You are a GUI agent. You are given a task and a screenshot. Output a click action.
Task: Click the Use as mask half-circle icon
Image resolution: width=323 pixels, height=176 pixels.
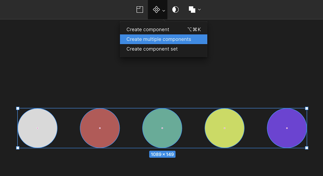[175, 10]
